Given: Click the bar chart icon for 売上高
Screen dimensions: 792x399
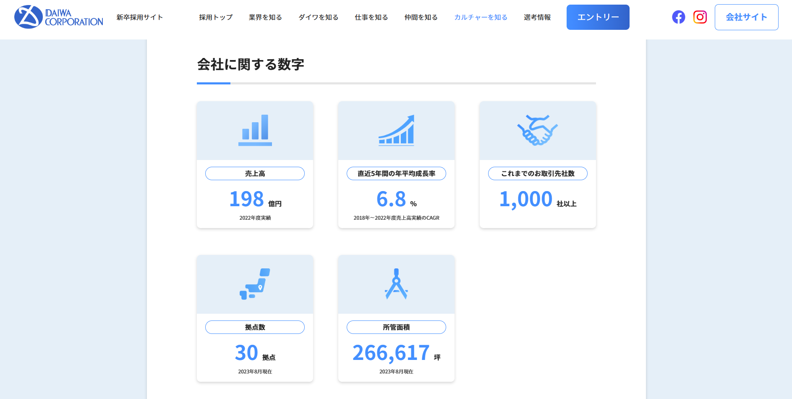Looking at the screenshot, I should pyautogui.click(x=255, y=130).
